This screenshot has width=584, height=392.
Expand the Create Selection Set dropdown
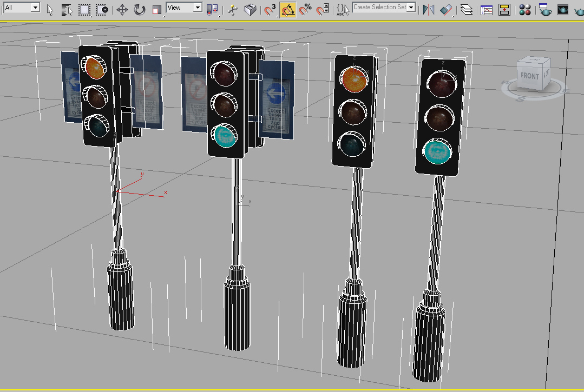(x=411, y=7)
